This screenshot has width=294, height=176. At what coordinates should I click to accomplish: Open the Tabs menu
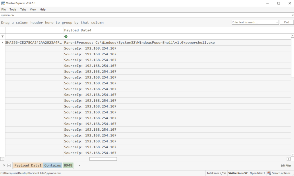pos(23,9)
